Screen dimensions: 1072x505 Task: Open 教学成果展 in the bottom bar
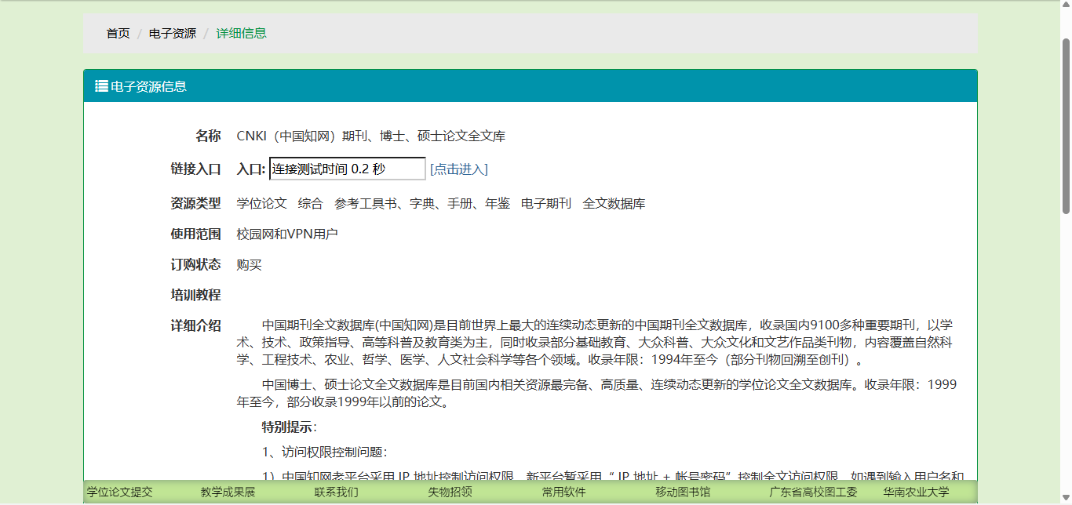tap(228, 492)
